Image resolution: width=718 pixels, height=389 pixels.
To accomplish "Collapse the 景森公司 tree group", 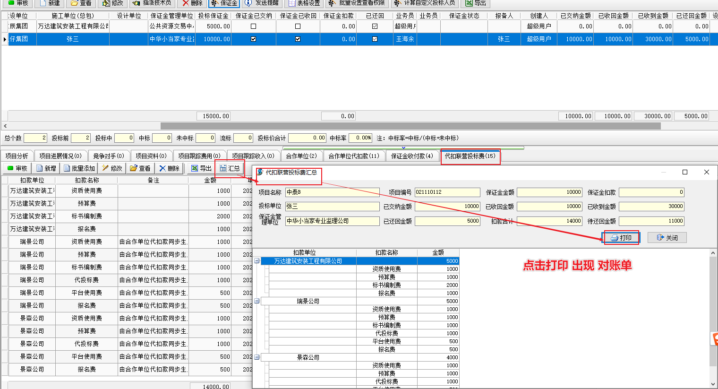I will pyautogui.click(x=257, y=357).
